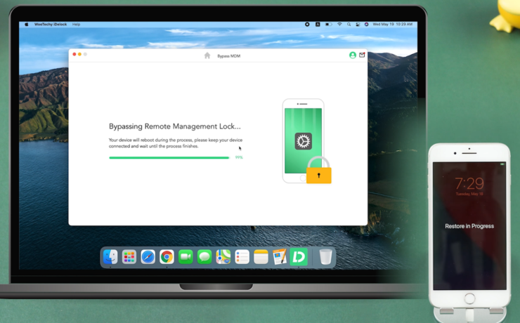Image resolution: width=520 pixels, height=323 pixels.
Task: Open the Wi-Fi menu bar icon
Action: coord(339,24)
